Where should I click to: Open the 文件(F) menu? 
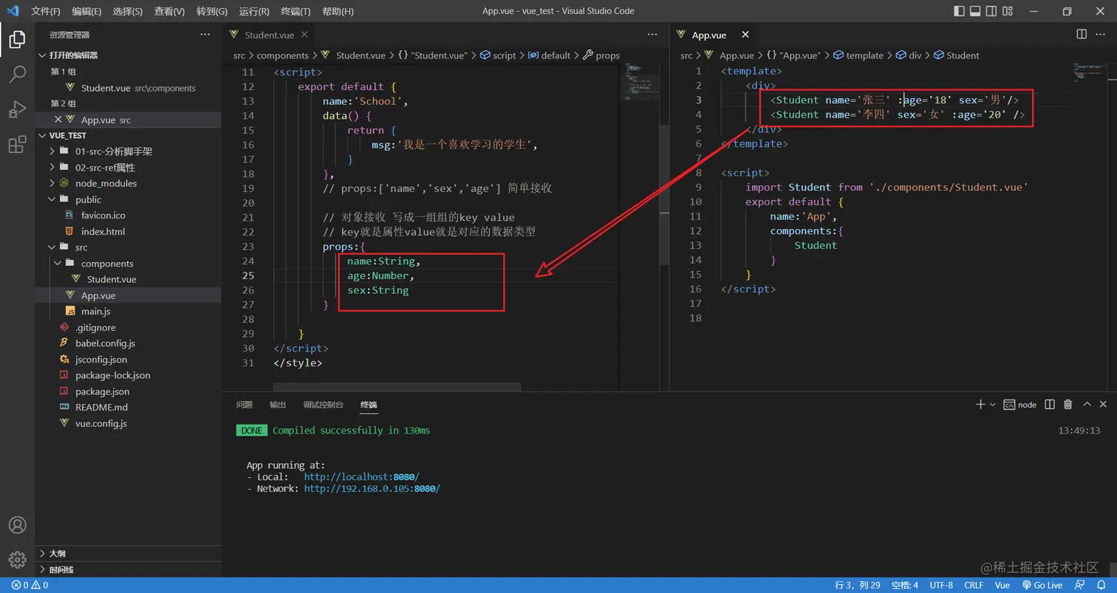[46, 11]
